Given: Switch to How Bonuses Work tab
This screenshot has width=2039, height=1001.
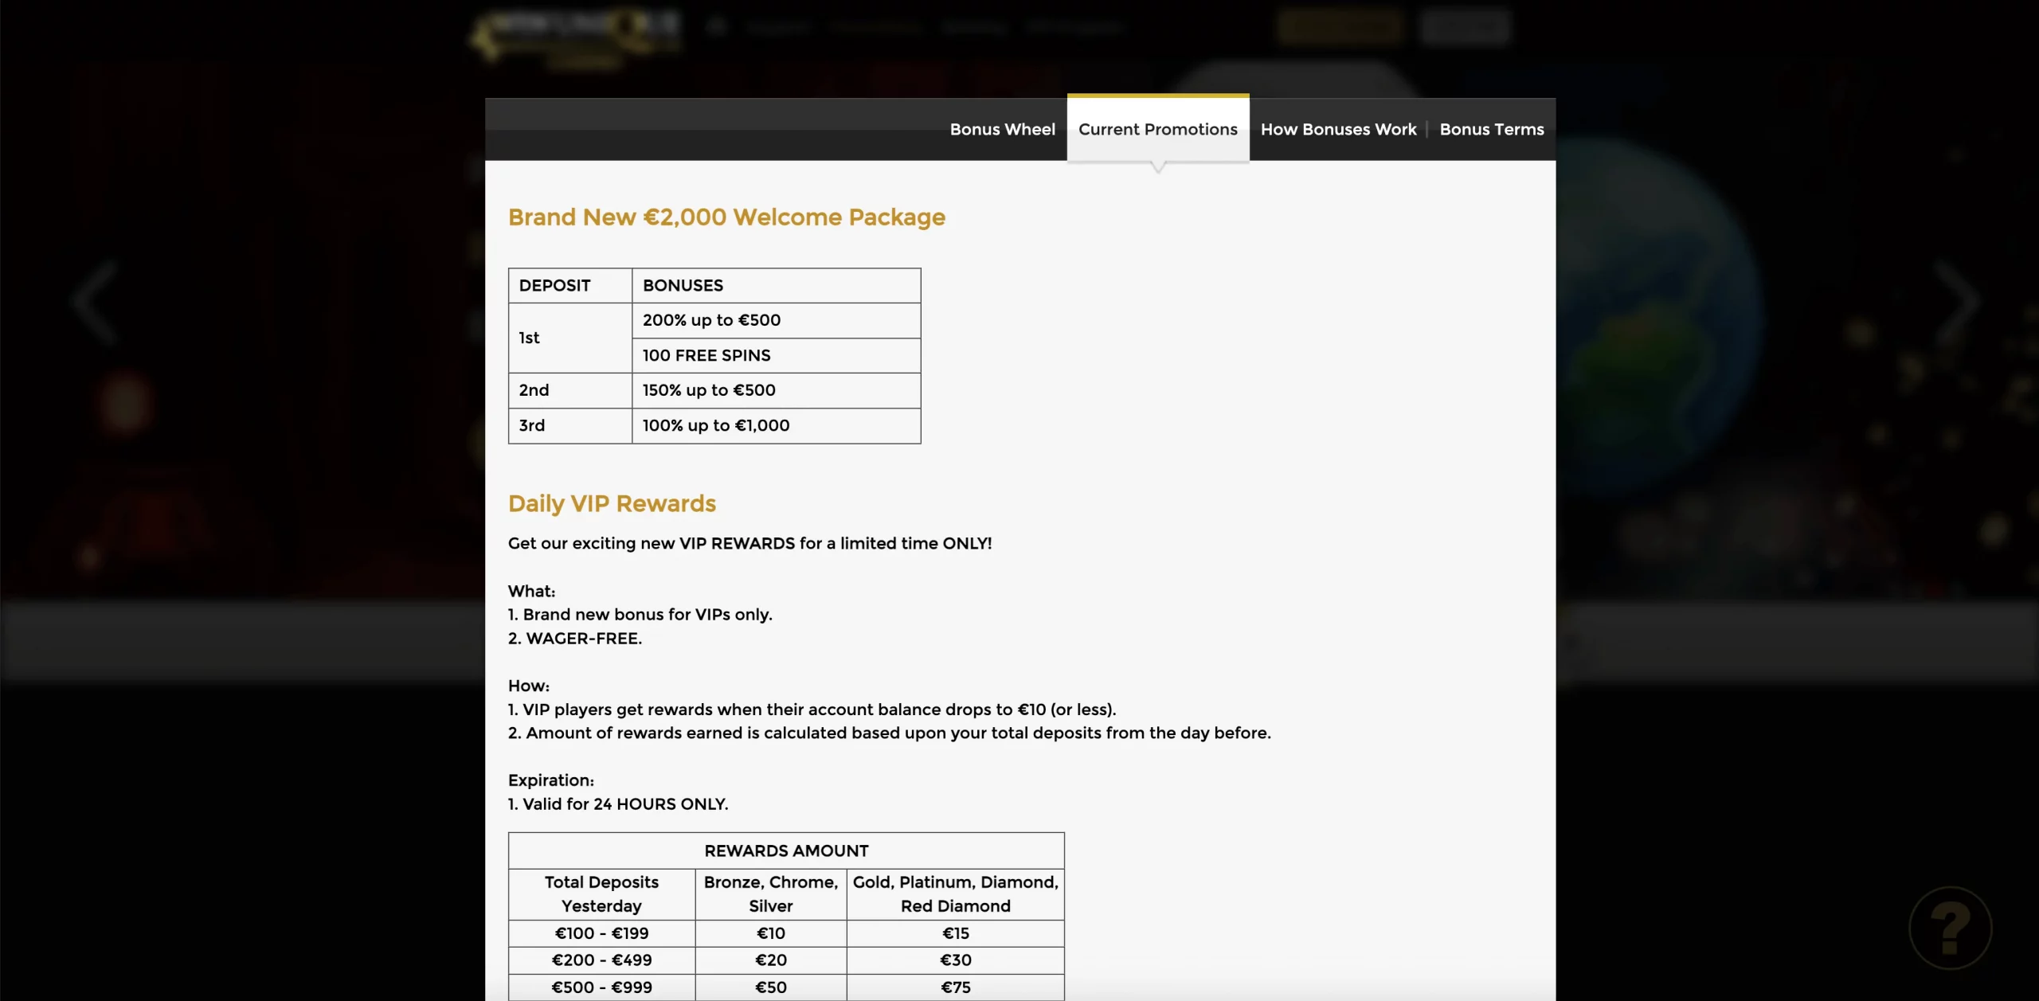Looking at the screenshot, I should point(1338,129).
